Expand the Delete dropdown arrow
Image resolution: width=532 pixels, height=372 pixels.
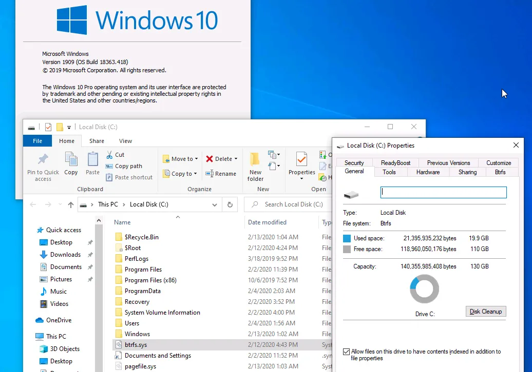(x=236, y=159)
